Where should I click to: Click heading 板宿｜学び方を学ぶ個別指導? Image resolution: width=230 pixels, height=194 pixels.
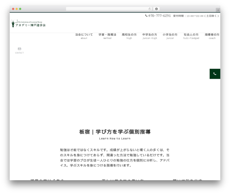click(x=115, y=132)
